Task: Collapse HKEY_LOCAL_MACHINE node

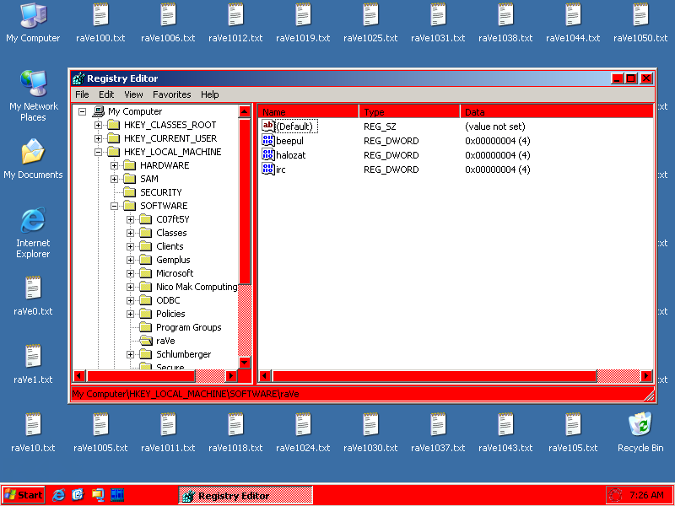Action: pyautogui.click(x=98, y=152)
